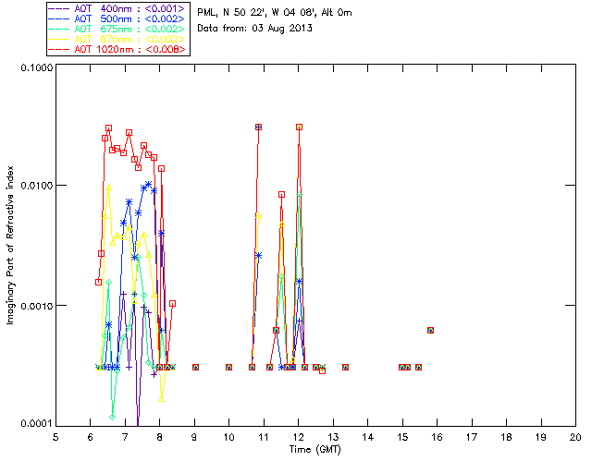Image resolution: width=592 pixels, height=473 pixels.
Task: Click the baseline data marker at time 10
Action: click(x=228, y=367)
